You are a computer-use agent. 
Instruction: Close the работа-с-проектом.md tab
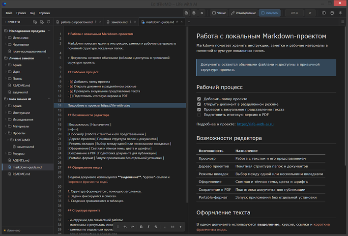pyautogui.click(x=100, y=22)
